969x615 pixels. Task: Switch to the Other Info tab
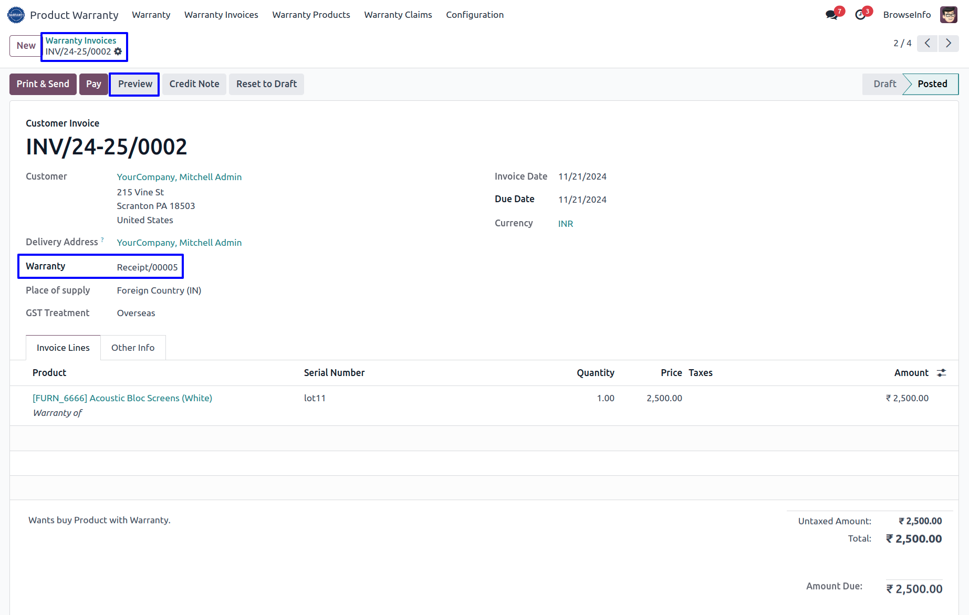coord(133,348)
